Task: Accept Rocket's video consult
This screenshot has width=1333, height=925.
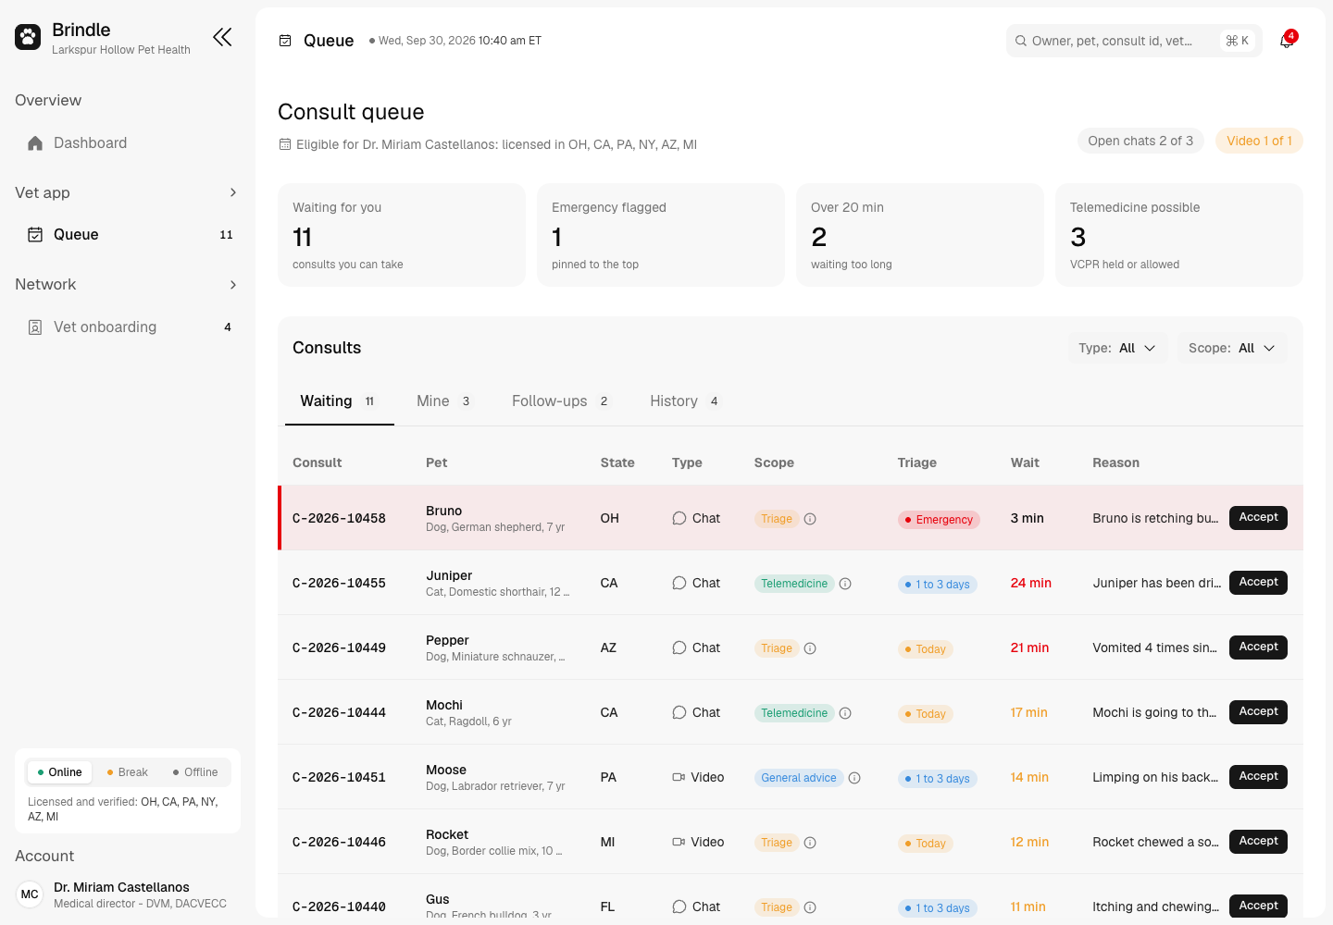Action: [1258, 842]
